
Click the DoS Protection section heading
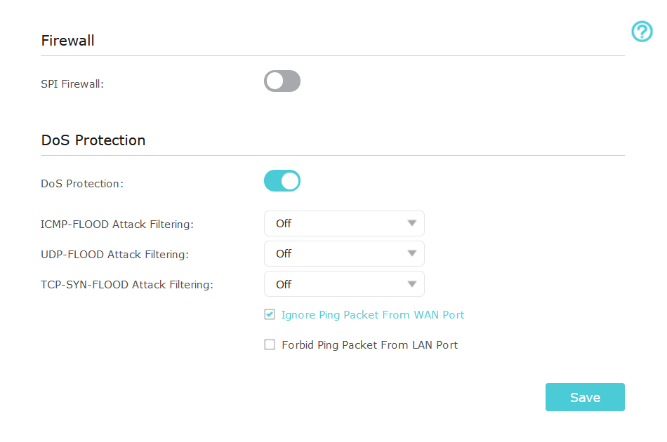(93, 140)
